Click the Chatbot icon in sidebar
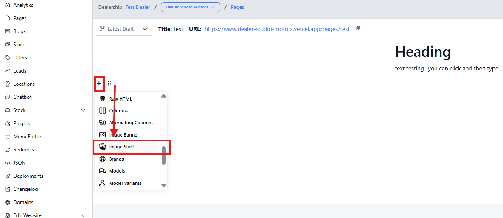The width and height of the screenshot is (503, 218). coord(7,97)
